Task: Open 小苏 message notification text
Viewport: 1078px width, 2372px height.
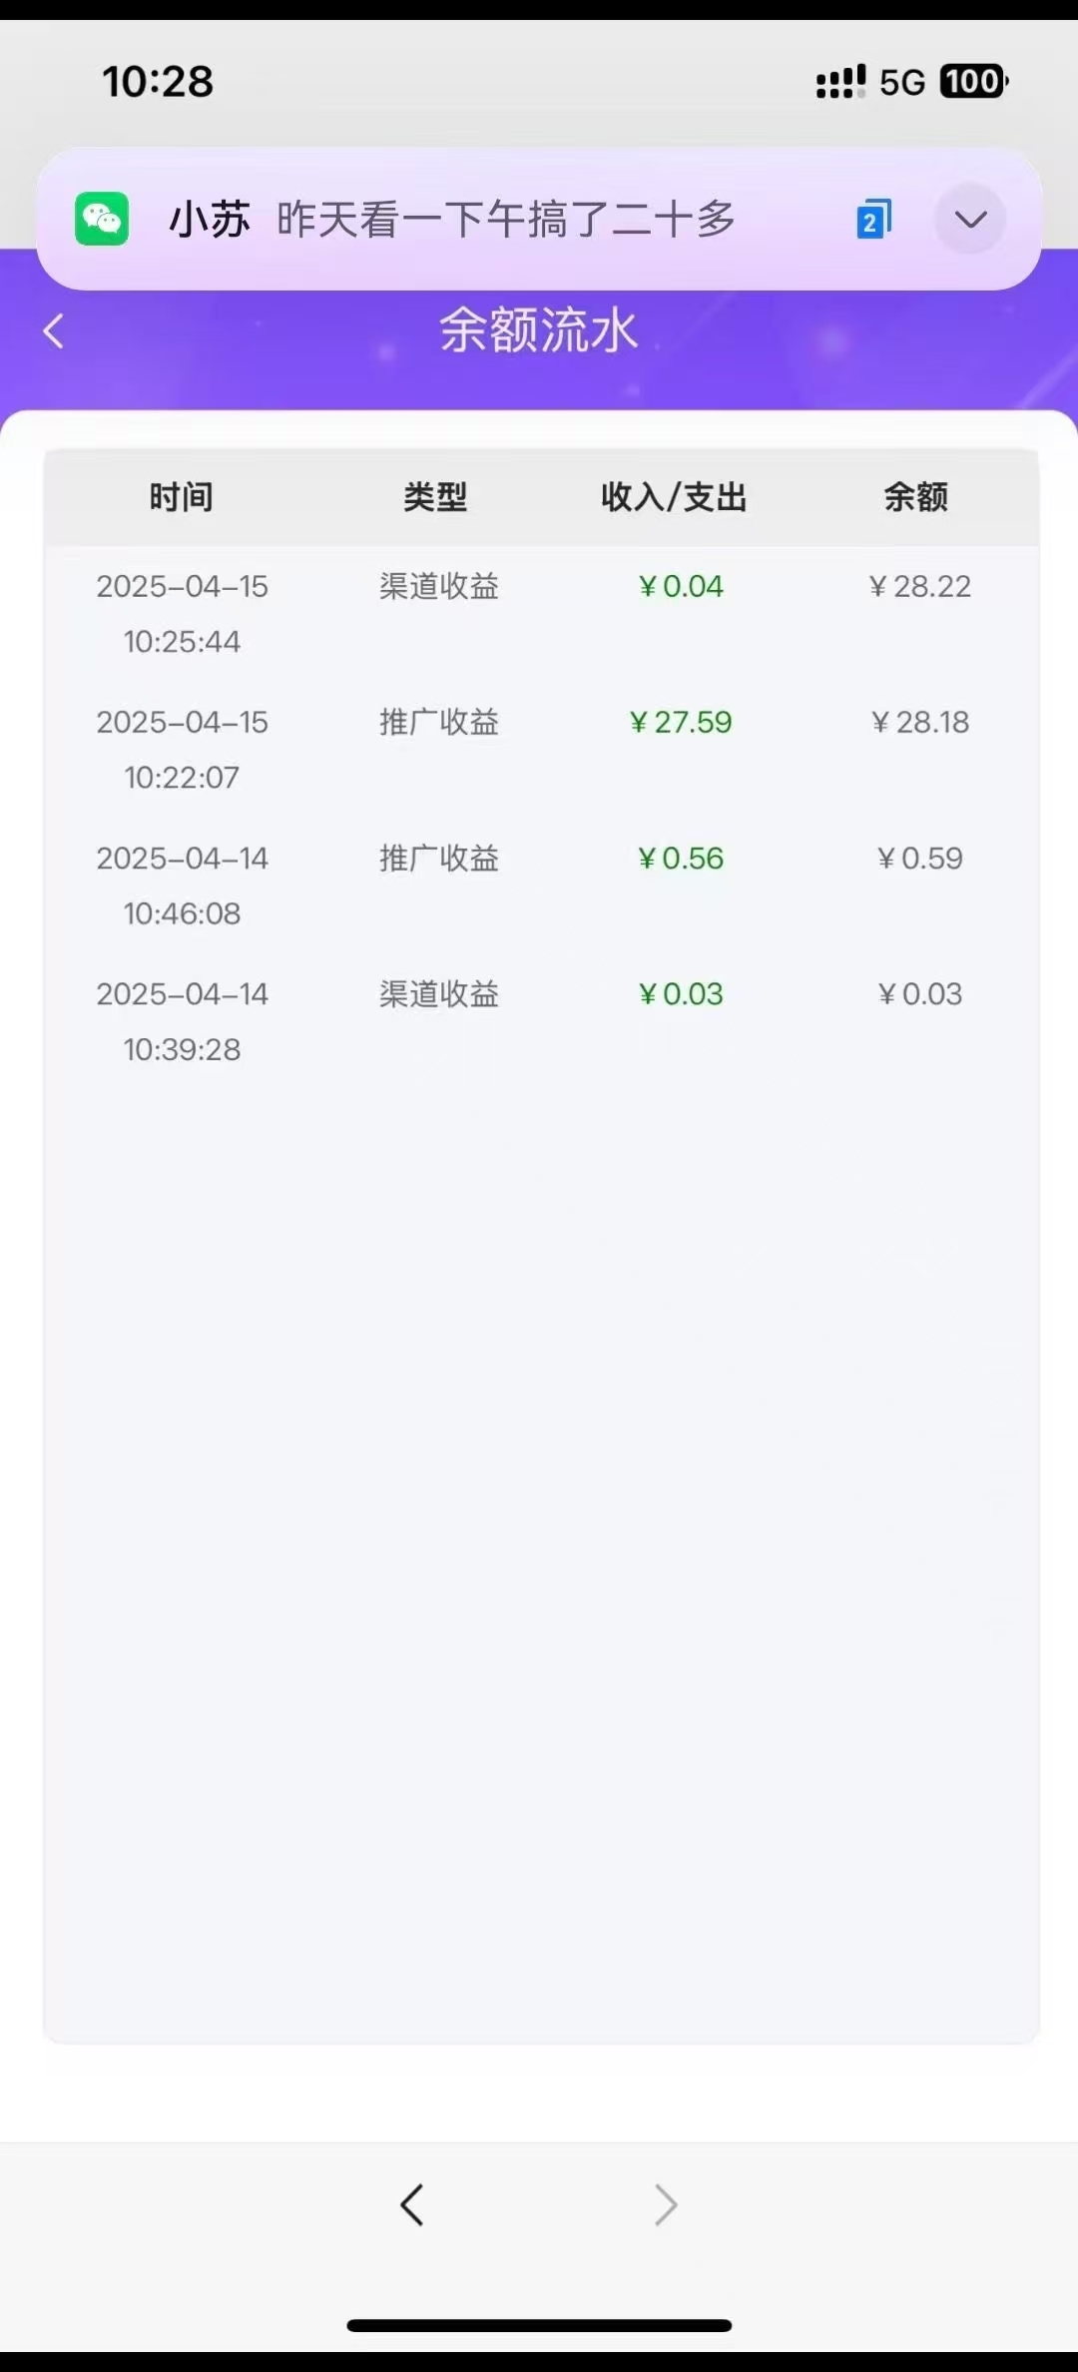Action: 505,220
